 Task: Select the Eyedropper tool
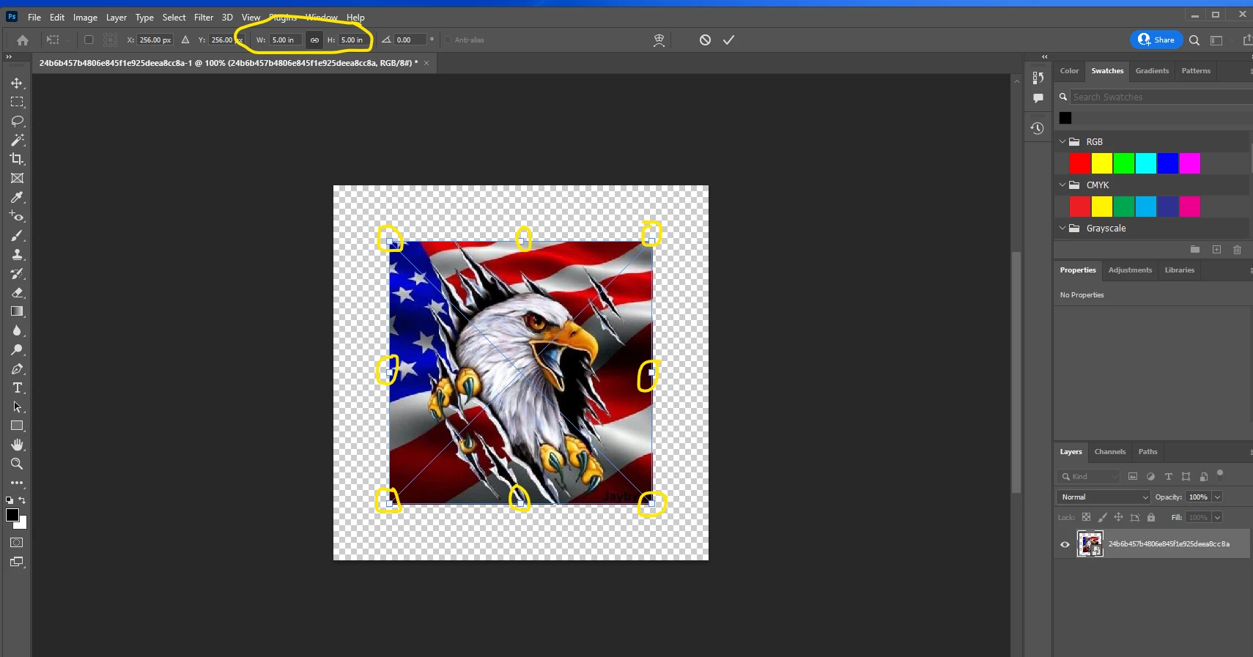(17, 197)
